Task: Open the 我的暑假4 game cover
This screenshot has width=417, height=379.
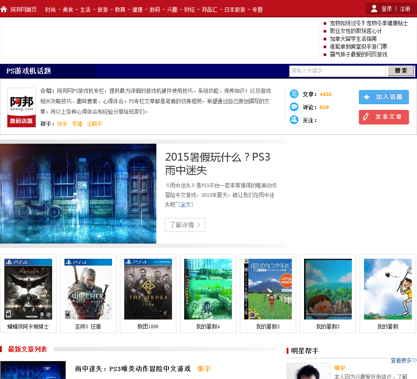Action: [208, 289]
